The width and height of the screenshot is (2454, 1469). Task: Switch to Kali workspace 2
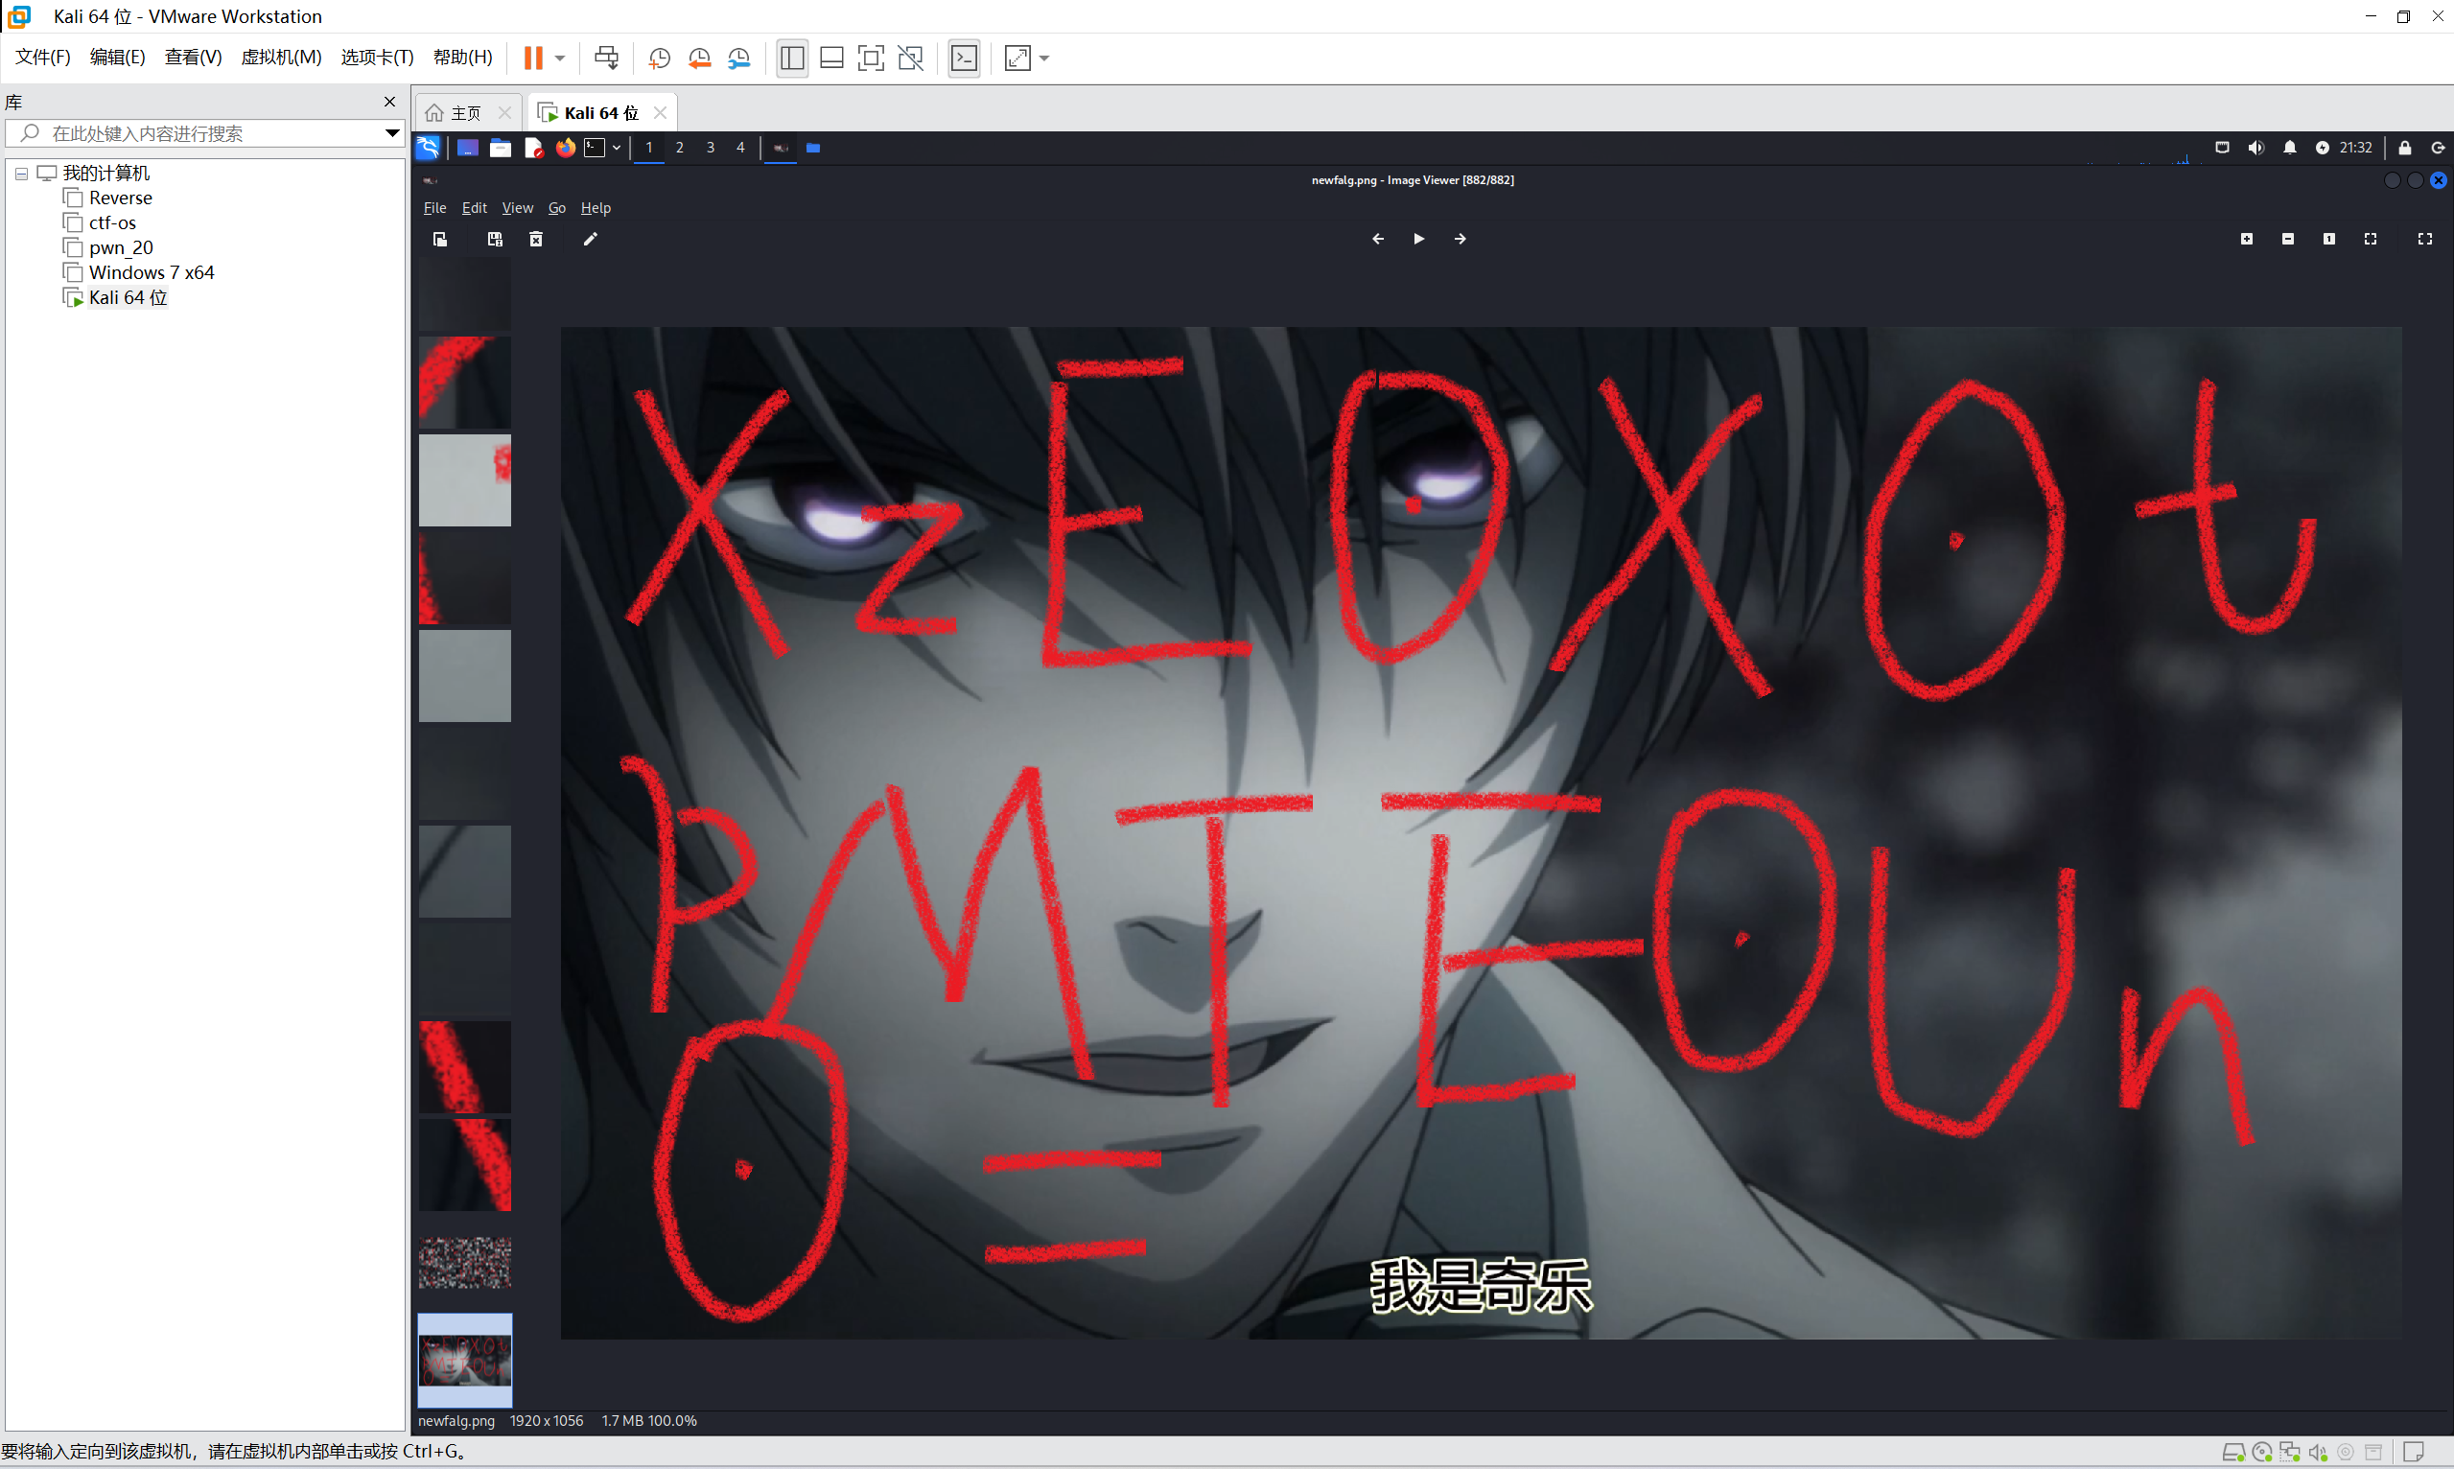click(679, 148)
